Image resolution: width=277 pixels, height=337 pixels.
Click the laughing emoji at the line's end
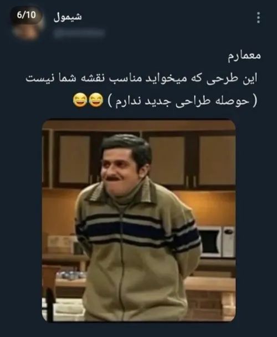pos(80,100)
